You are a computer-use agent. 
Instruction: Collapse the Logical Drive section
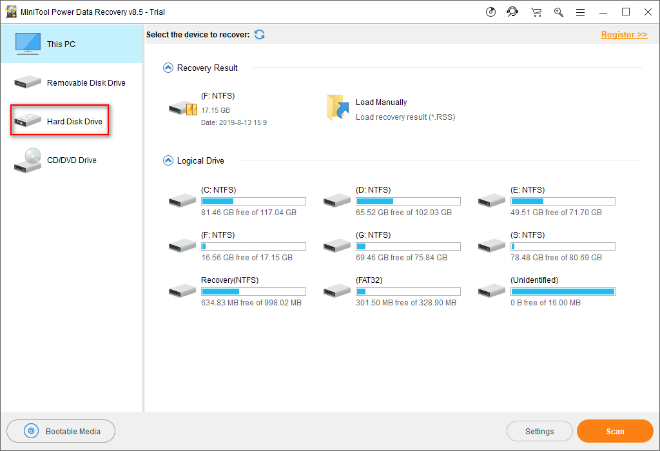click(168, 160)
